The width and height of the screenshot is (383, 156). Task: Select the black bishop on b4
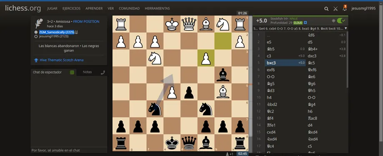(x=223, y=75)
